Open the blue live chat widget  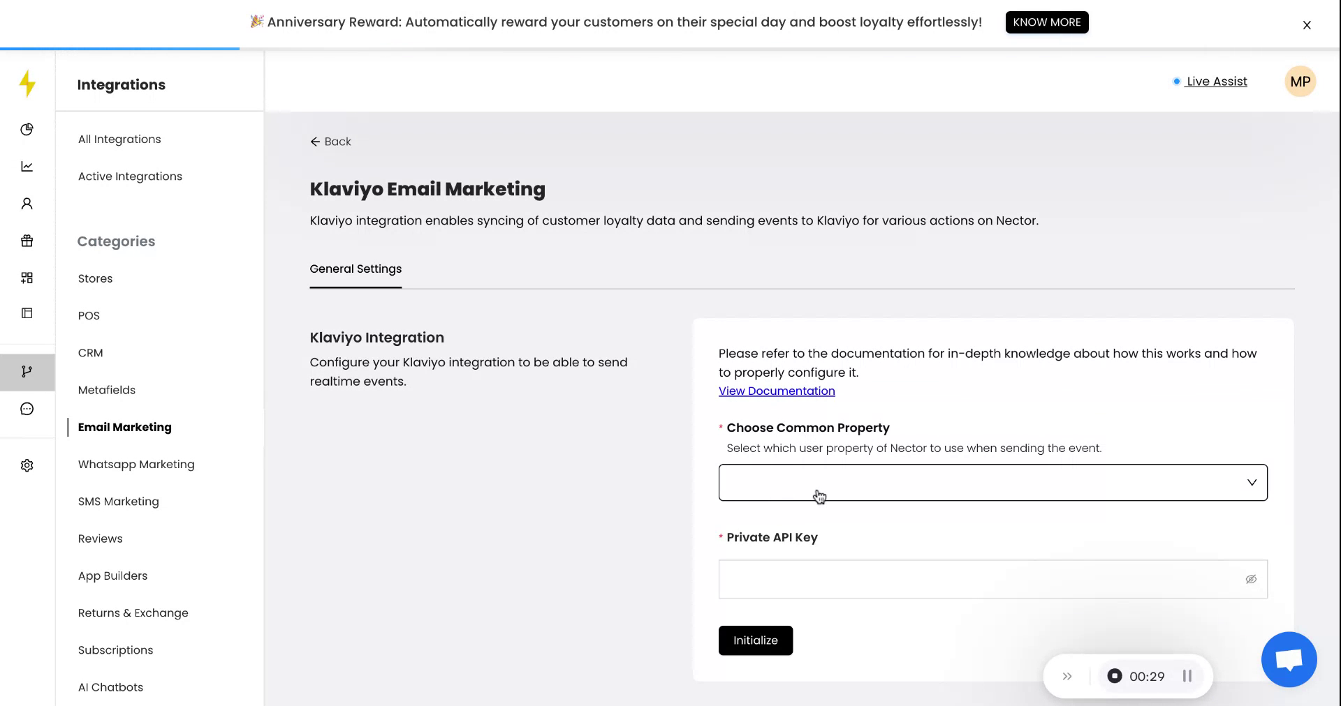(1289, 659)
